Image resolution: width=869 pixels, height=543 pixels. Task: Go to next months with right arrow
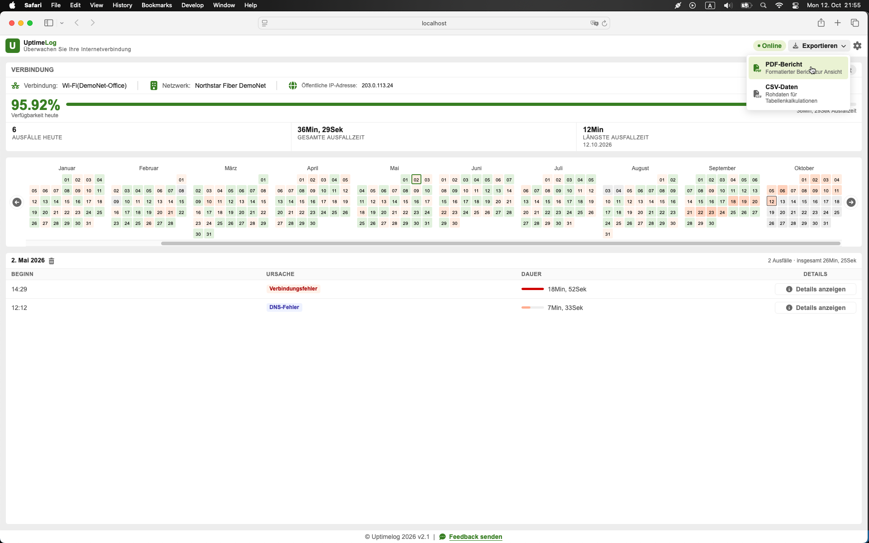tap(851, 202)
